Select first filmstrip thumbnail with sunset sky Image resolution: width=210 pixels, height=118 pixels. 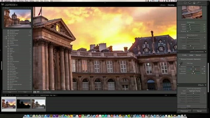[9, 104]
